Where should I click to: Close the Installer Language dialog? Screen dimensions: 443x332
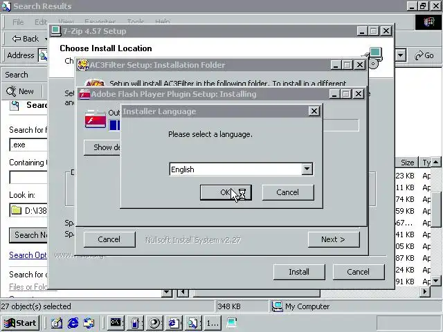(x=314, y=111)
